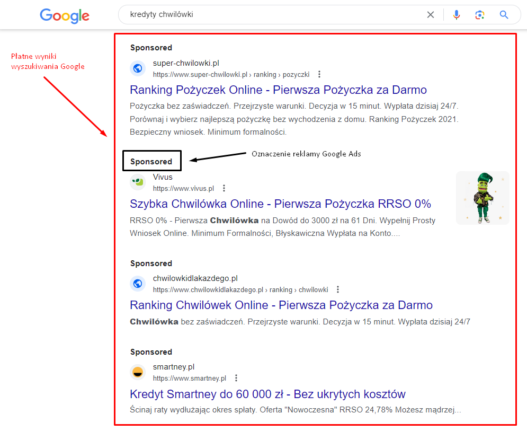Open three-dot menu for Vivus ad
Viewport: 527px width, 431px height.
(224, 188)
